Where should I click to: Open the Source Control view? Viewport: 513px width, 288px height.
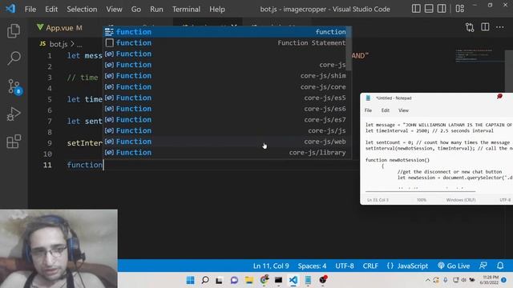click(14, 86)
